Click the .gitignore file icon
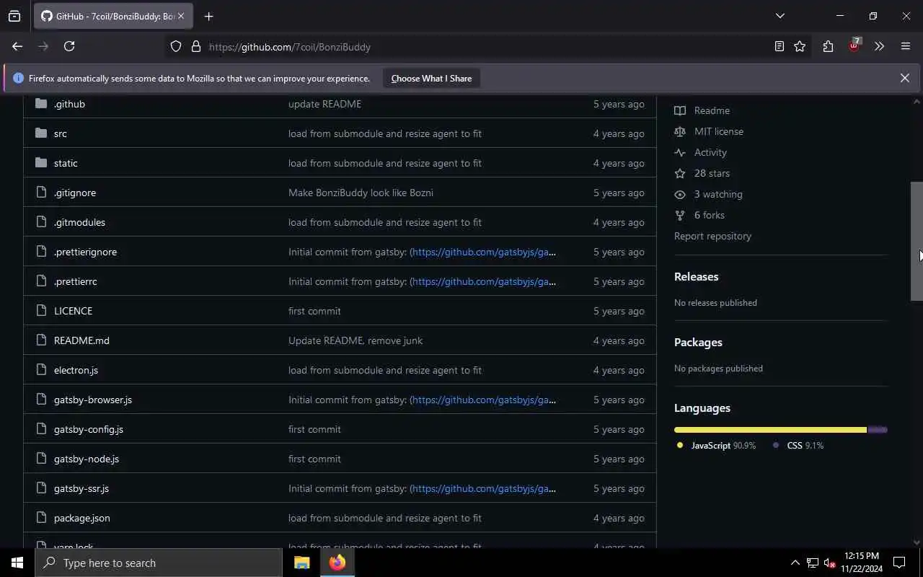Screen dimensions: 923x577 point(41,193)
